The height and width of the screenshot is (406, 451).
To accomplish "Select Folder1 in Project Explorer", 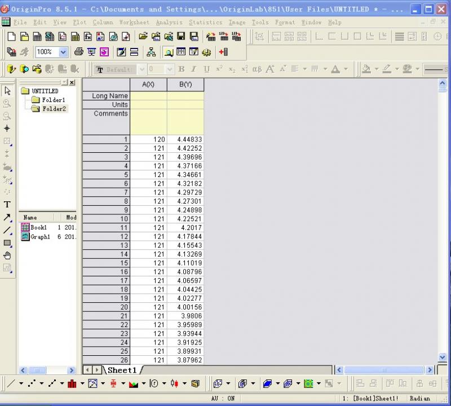I will click(x=52, y=100).
